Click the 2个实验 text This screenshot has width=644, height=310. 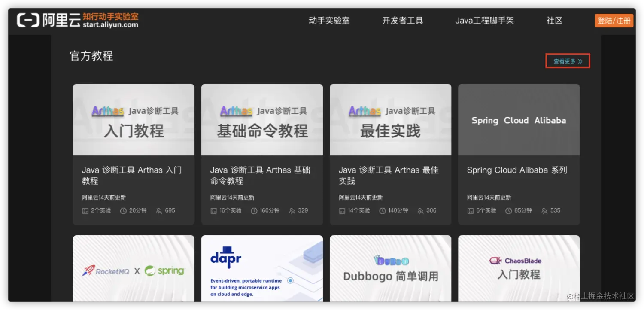(101, 210)
